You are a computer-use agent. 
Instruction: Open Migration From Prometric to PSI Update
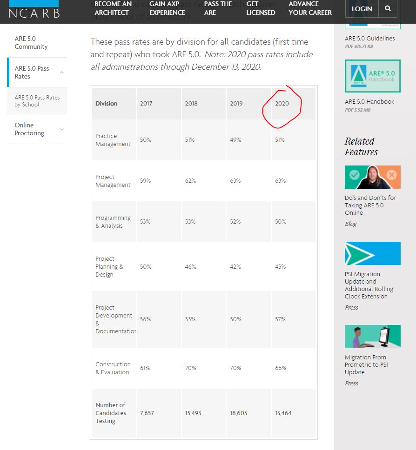click(x=366, y=365)
